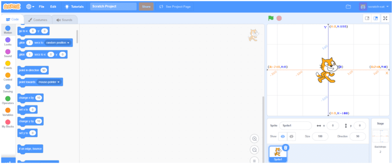
Task: Switch to small stage layout
Action: click(367, 18)
